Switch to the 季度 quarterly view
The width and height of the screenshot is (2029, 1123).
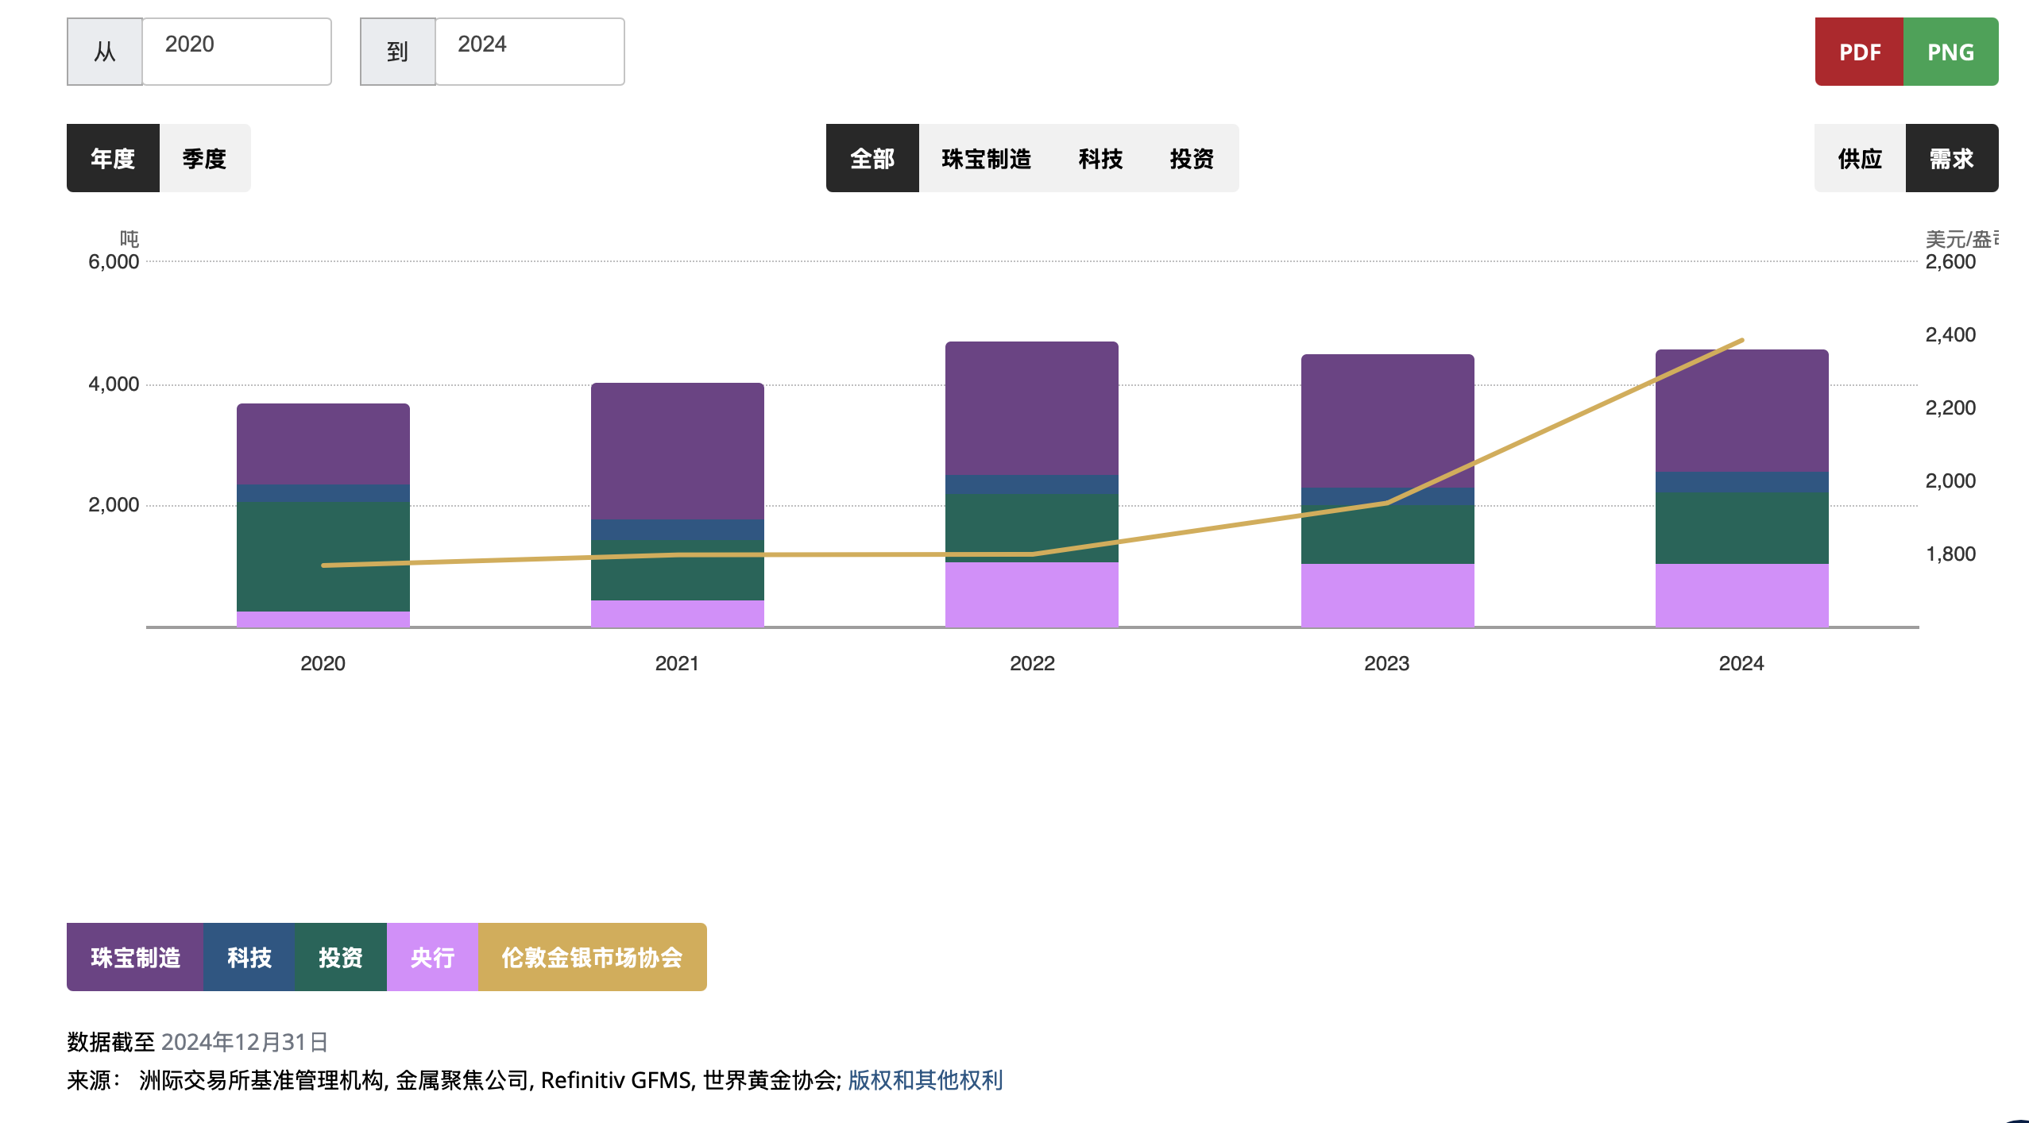click(204, 158)
